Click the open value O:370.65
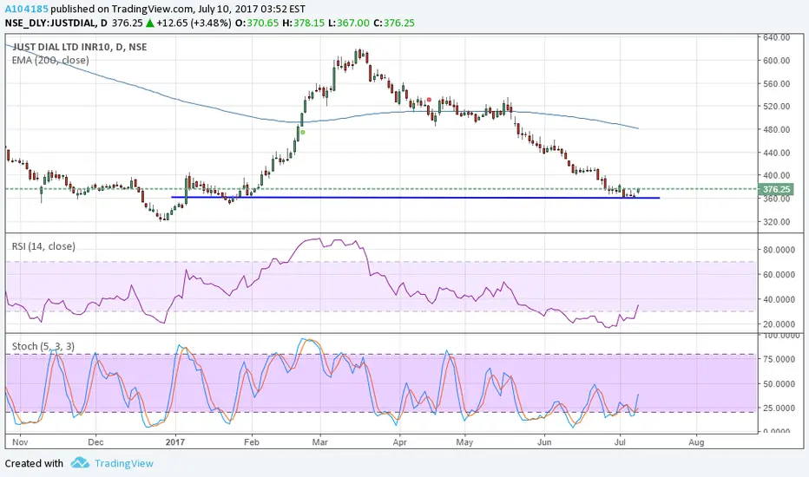The width and height of the screenshot is (809, 477). 256,23
